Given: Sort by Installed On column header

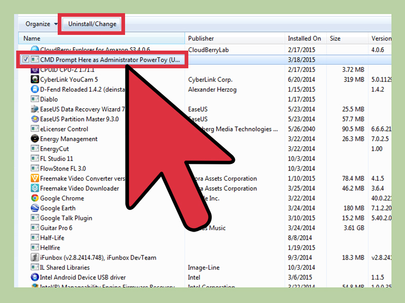Looking at the screenshot, I should pyautogui.click(x=306, y=38).
